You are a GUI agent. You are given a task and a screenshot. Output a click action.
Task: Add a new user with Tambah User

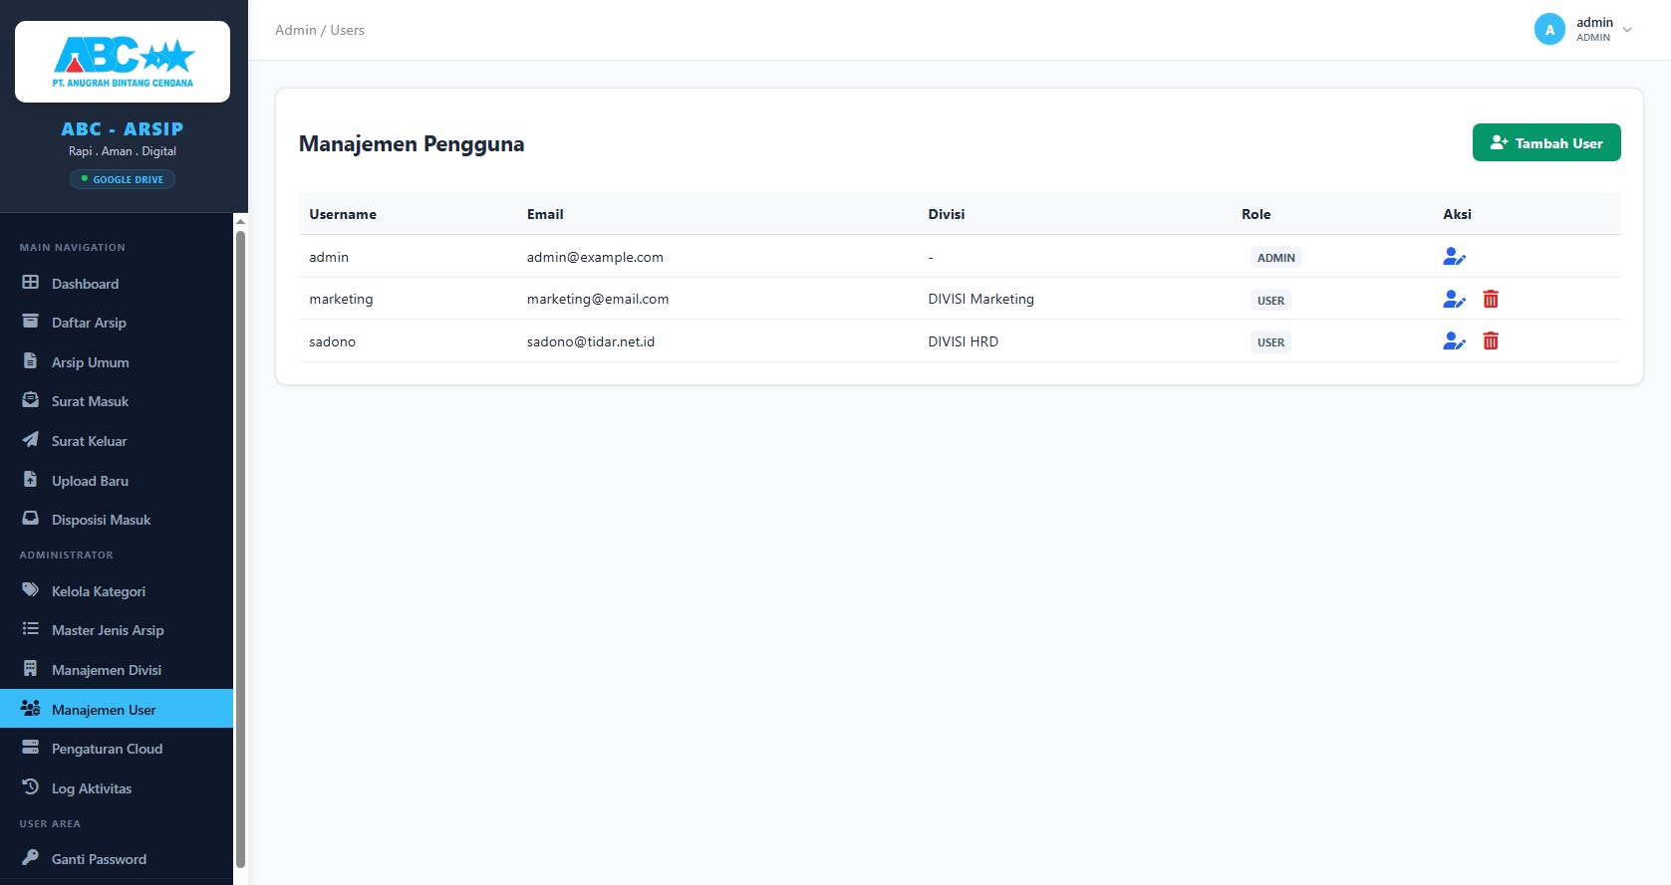point(1546,142)
